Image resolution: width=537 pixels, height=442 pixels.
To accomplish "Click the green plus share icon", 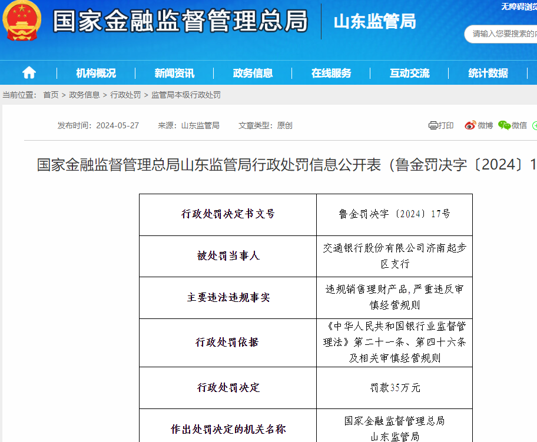I will [534, 125].
